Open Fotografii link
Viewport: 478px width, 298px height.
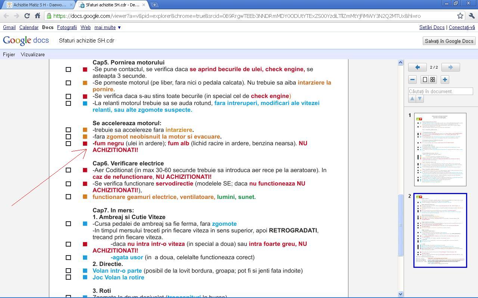[67, 28]
